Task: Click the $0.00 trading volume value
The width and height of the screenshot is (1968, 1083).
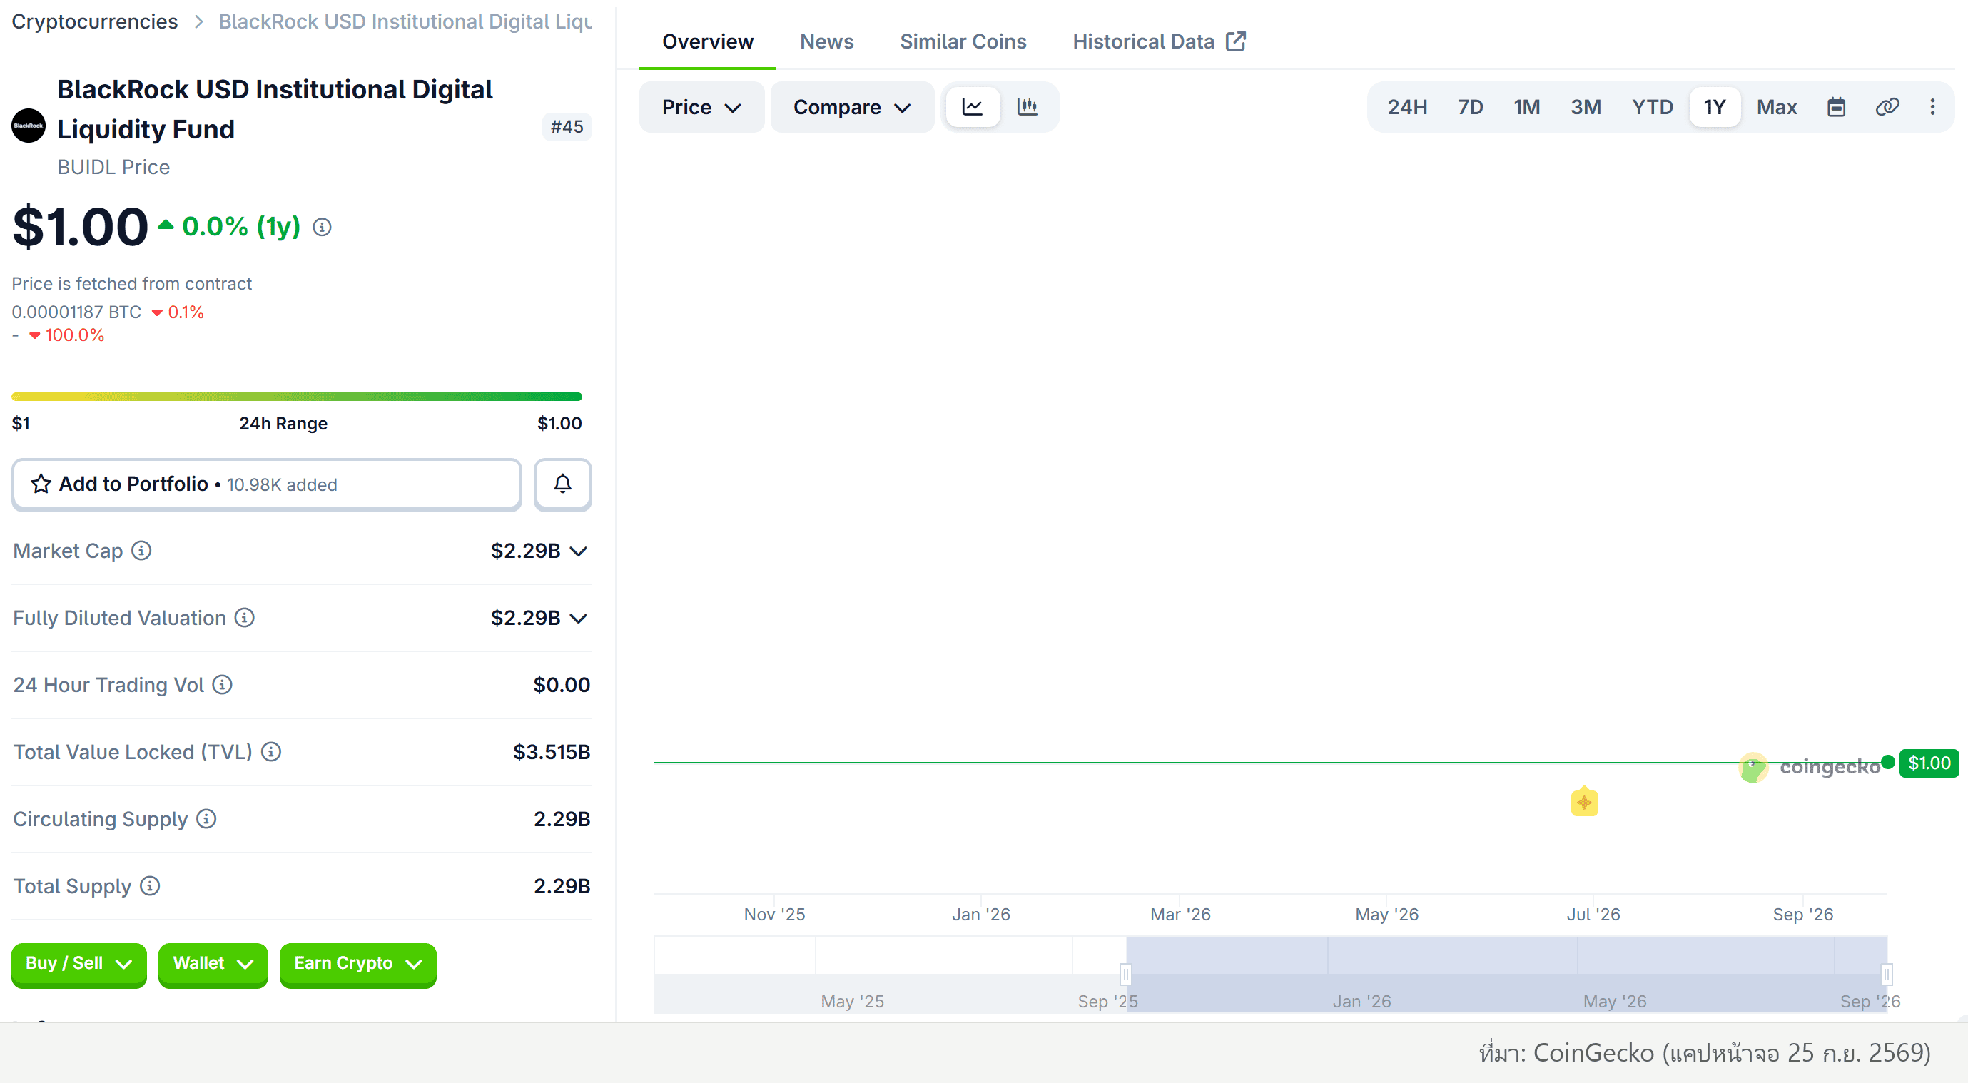Action: tap(562, 685)
